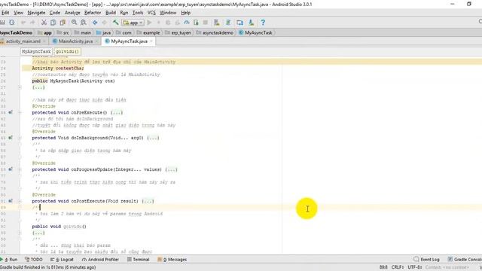482x271 pixels.
Task: Click the src breadcrumb in navigation bar
Action: click(63, 32)
